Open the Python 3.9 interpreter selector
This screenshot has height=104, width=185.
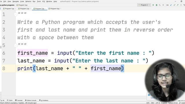tap(173, 103)
